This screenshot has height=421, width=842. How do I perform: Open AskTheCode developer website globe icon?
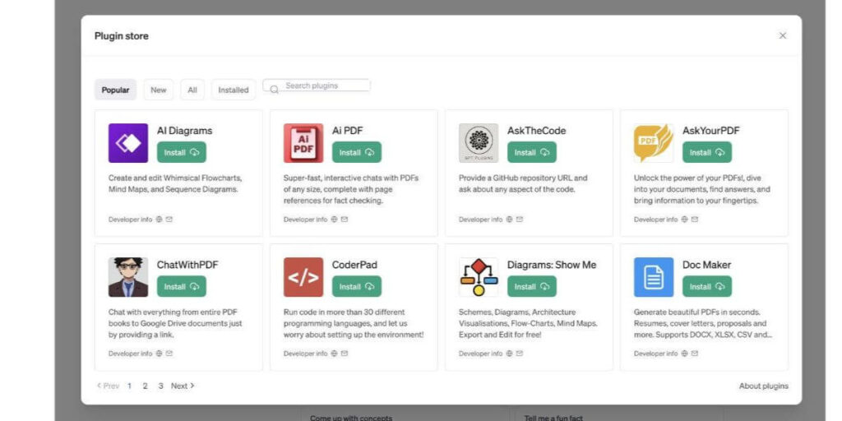pyautogui.click(x=509, y=219)
